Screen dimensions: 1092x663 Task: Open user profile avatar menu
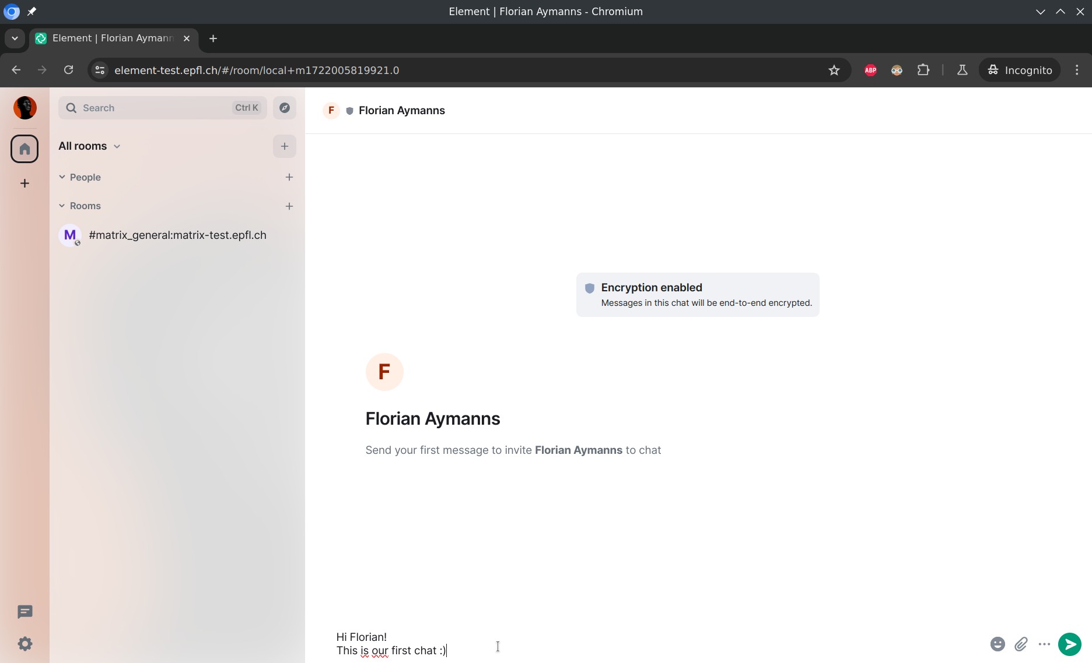tap(24, 108)
